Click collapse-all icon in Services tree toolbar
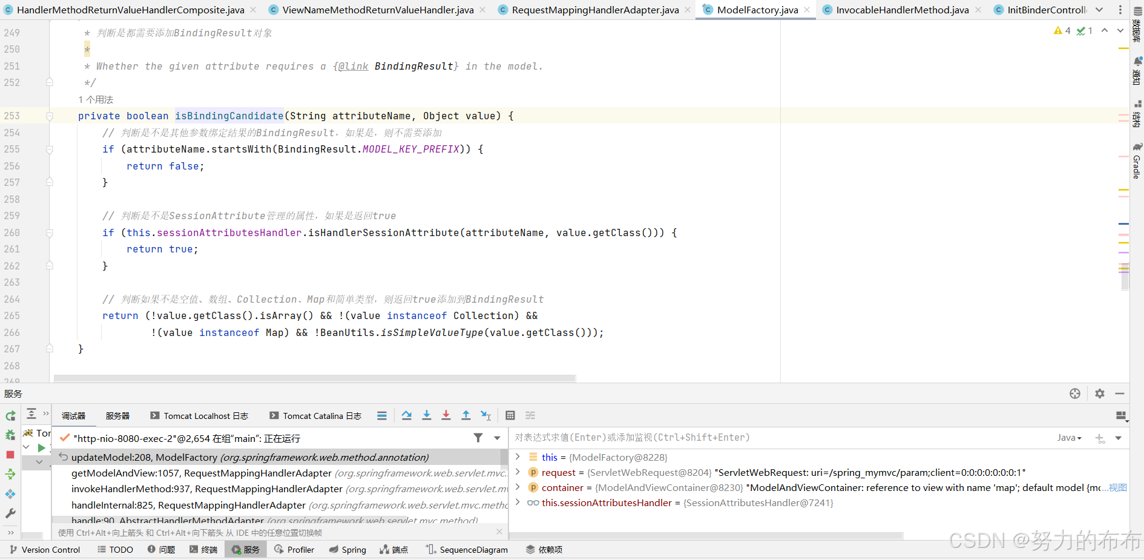 point(31,414)
